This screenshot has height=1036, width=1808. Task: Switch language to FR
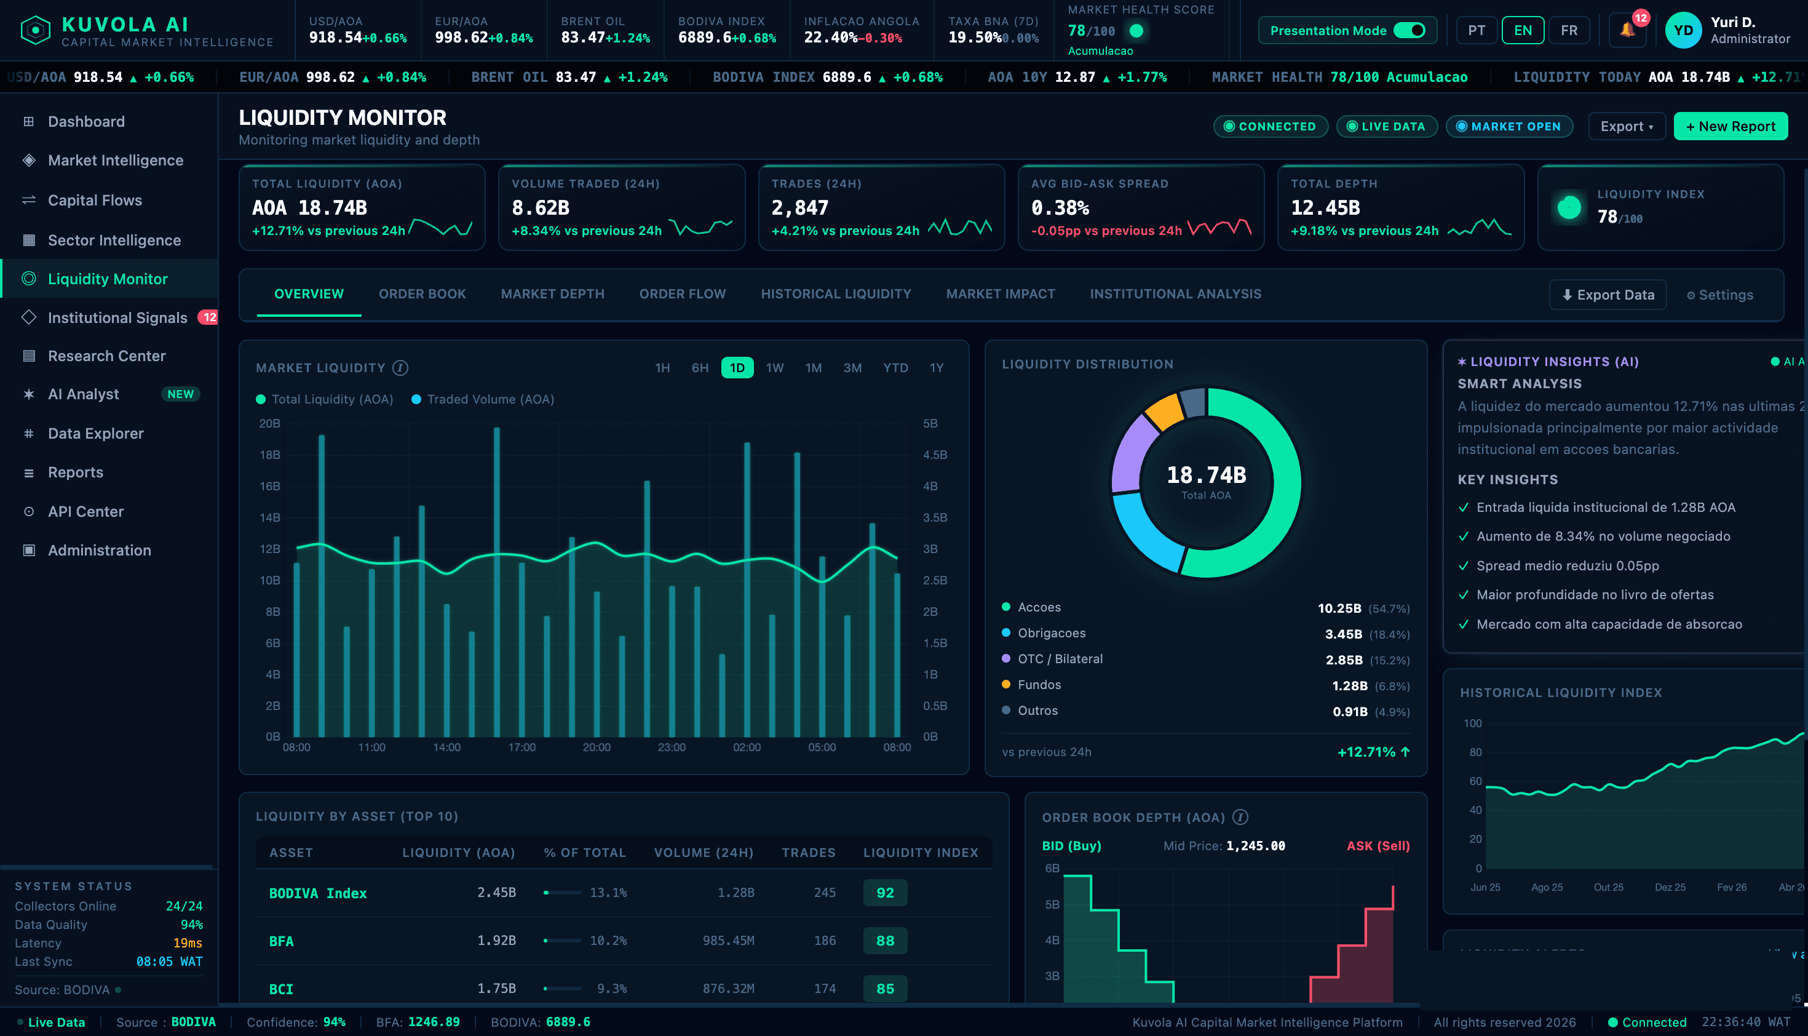point(1569,31)
